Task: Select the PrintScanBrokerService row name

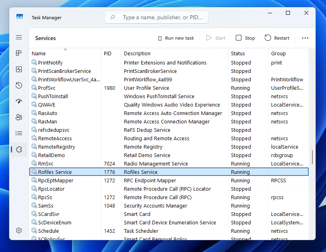Action: tap(65, 71)
